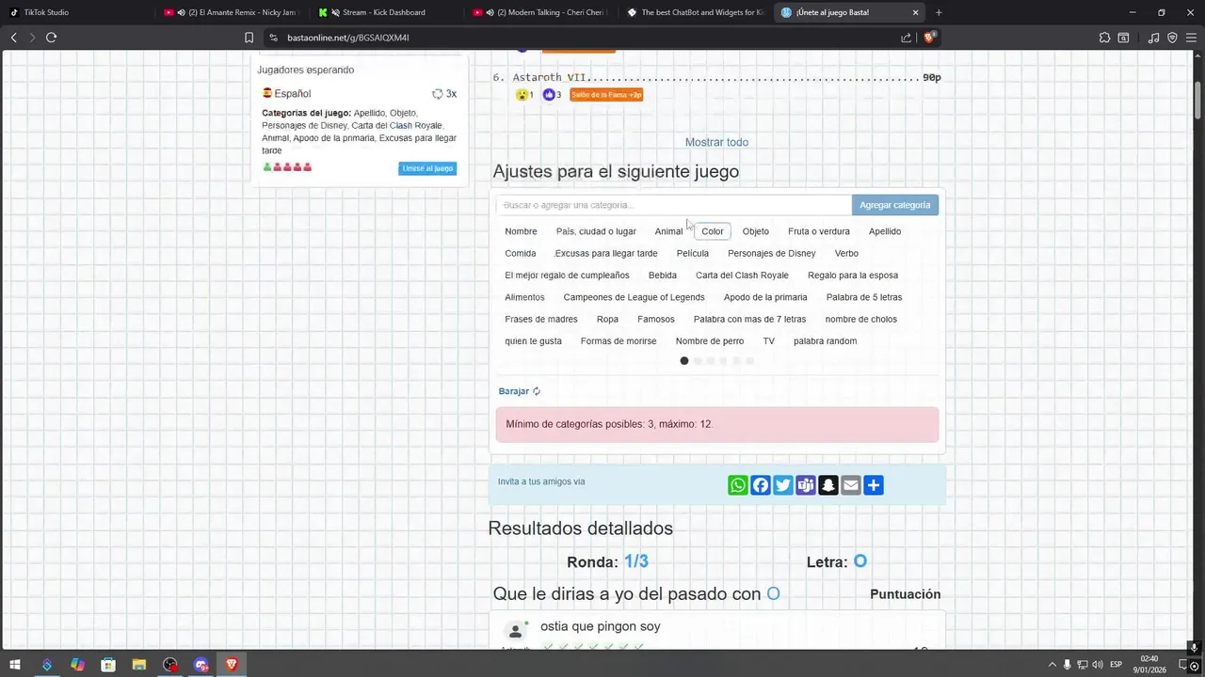Toggle the Color category chip
This screenshot has width=1205, height=677.
[713, 231]
